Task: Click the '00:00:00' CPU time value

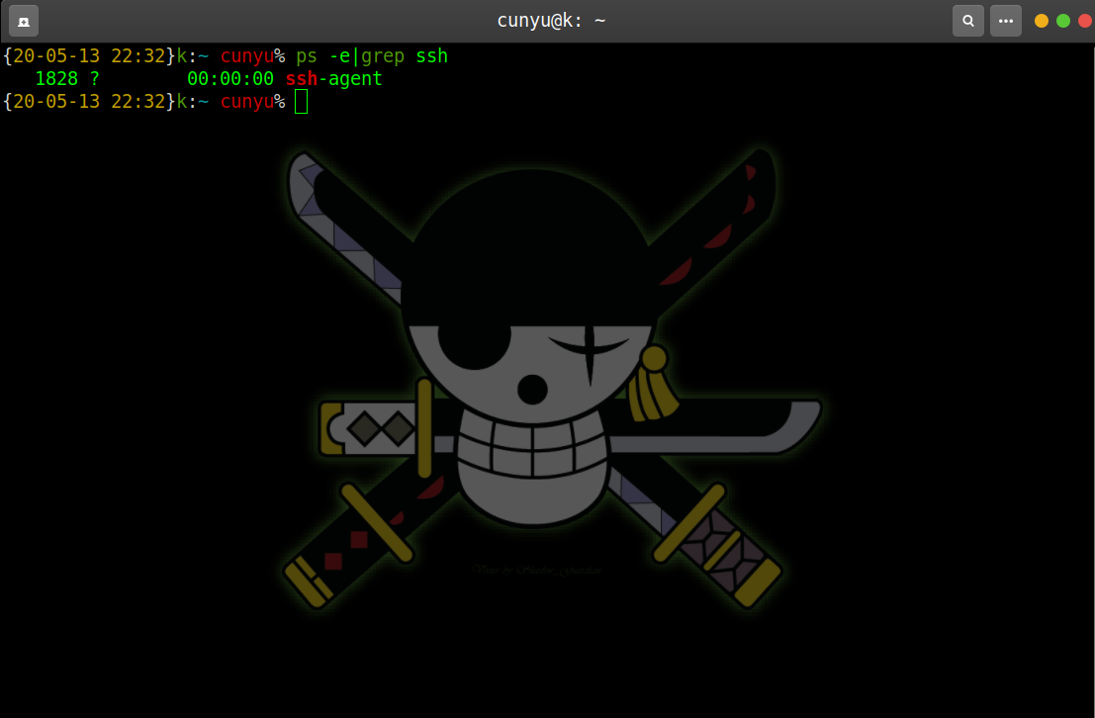Action: click(230, 79)
